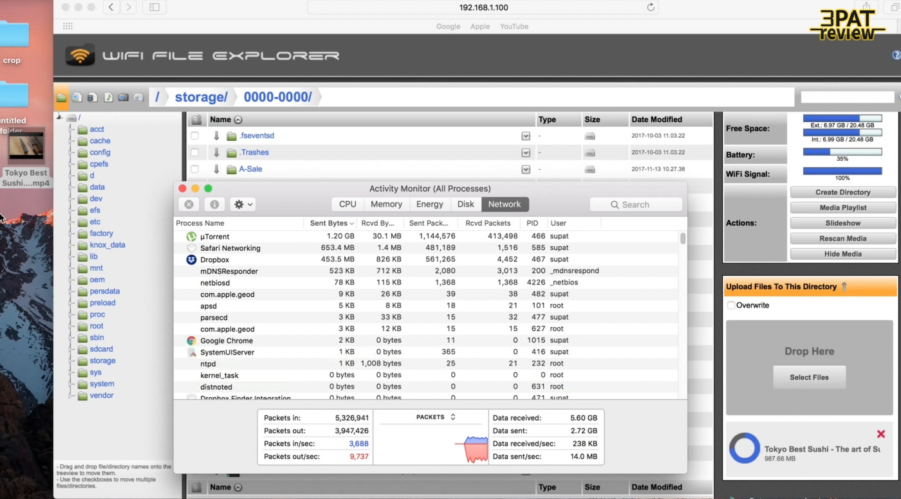The height and width of the screenshot is (499, 901).
Task: Toggle the Name column sort arrow in the upper file list header
Action: click(238, 120)
